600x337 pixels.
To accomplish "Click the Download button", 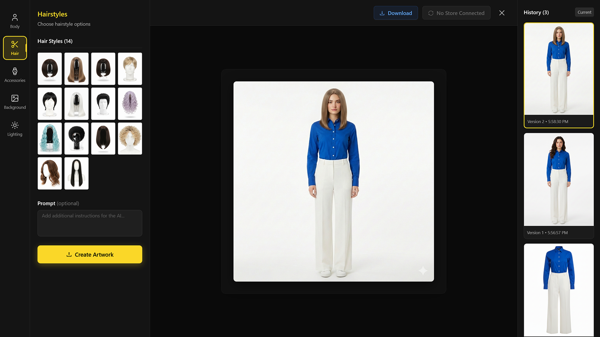I will pyautogui.click(x=396, y=13).
